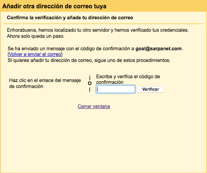
Task: Click the bold O separator between the options
Action: point(90,83)
